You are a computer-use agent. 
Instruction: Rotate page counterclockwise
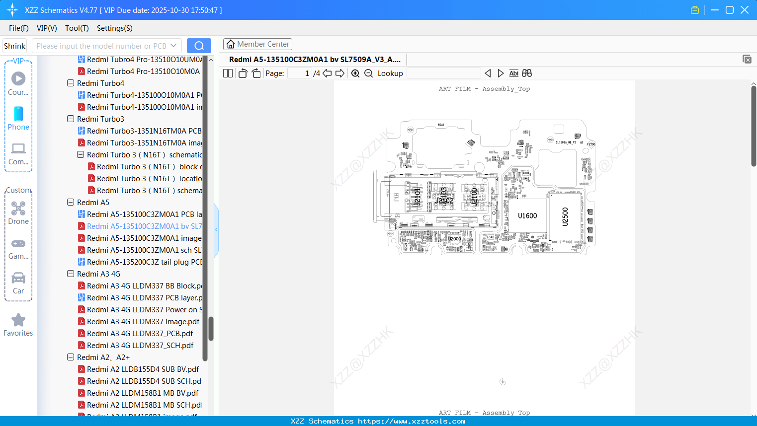coord(243,73)
